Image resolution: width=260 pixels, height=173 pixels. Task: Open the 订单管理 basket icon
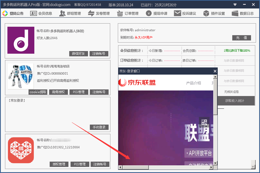coord(120,13)
